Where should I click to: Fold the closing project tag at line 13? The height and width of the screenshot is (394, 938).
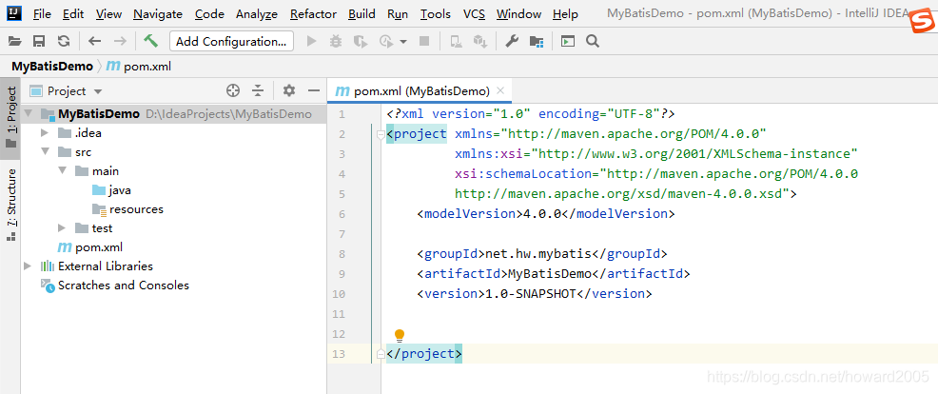pos(380,354)
